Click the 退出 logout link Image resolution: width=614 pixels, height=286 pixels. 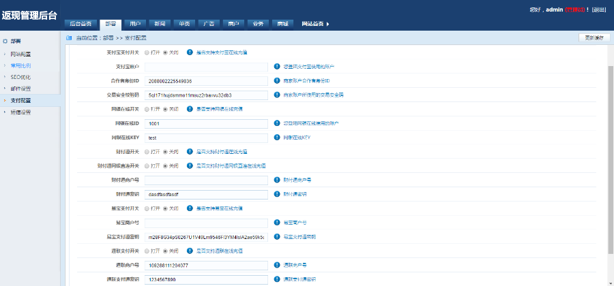coord(599,10)
